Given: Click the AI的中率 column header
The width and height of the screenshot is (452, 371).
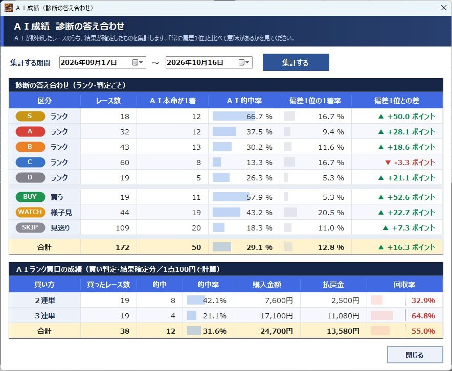Looking at the screenshot, I should click(x=244, y=101).
